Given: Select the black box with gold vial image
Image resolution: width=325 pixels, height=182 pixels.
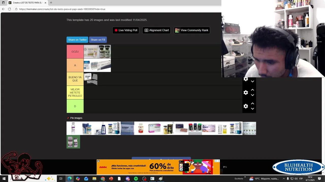Looking at the screenshot, I should [168, 128].
